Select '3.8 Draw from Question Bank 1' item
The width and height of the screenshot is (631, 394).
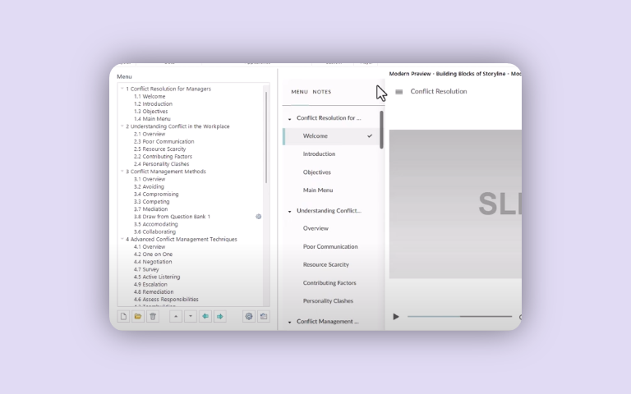click(173, 217)
